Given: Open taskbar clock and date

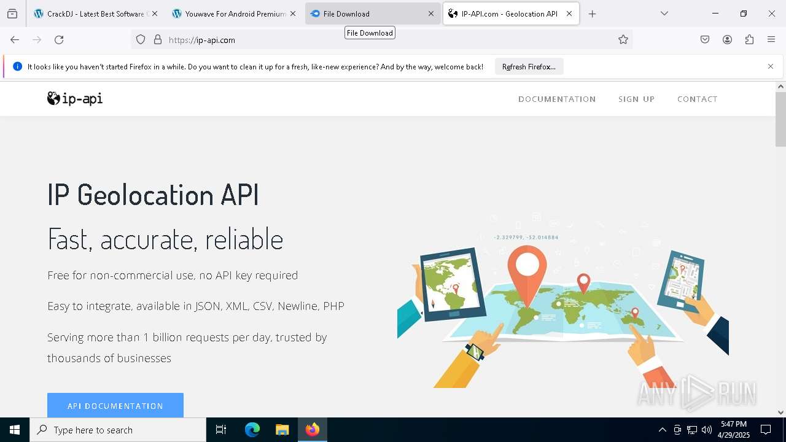Looking at the screenshot, I should [x=734, y=430].
